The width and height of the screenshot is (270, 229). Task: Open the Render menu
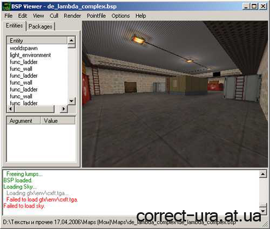(x=72, y=16)
